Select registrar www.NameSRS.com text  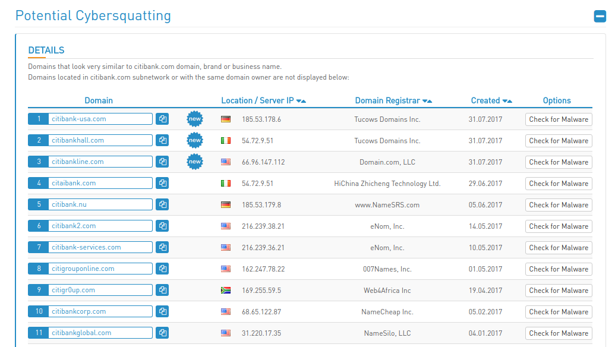387,204
